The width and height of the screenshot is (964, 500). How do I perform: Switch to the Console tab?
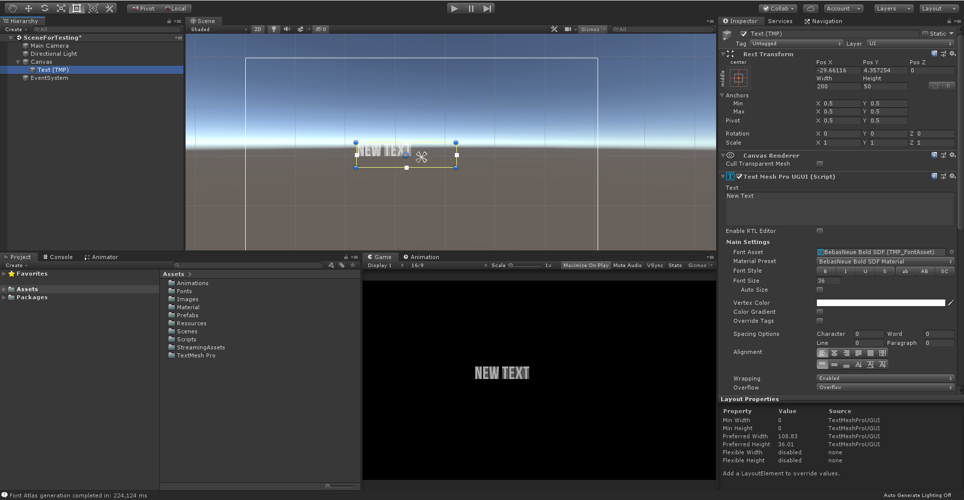pos(58,257)
